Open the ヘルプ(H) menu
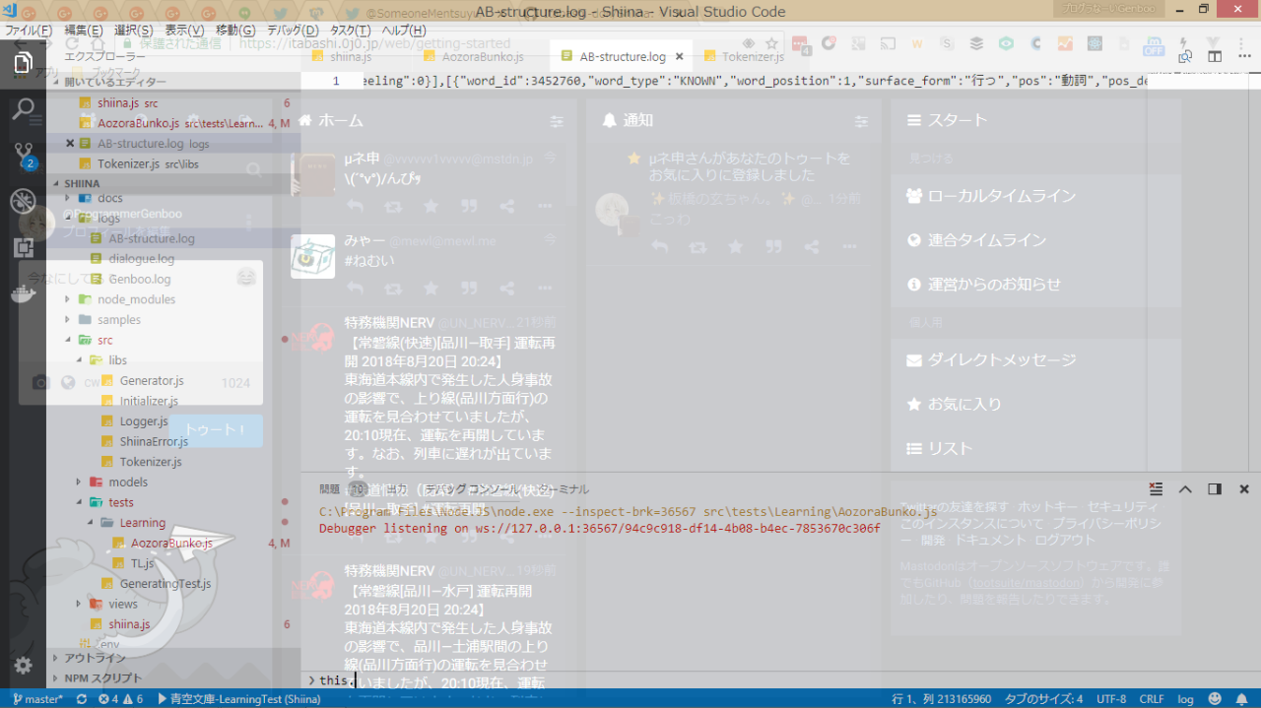 pos(404,31)
